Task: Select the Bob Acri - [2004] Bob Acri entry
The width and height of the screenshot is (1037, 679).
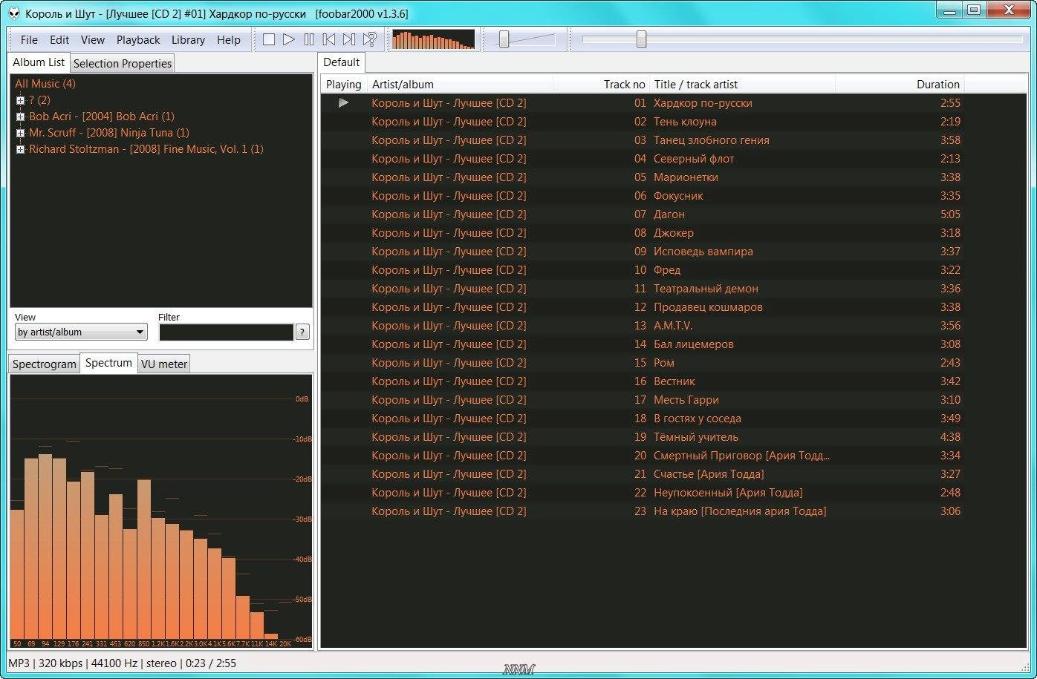Action: (102, 117)
